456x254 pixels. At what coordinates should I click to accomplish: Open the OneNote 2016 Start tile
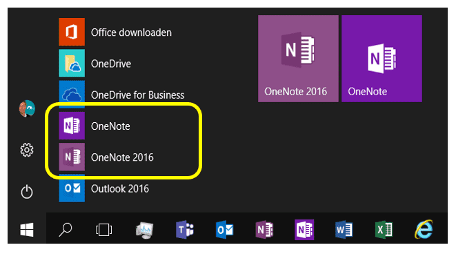pyautogui.click(x=298, y=59)
